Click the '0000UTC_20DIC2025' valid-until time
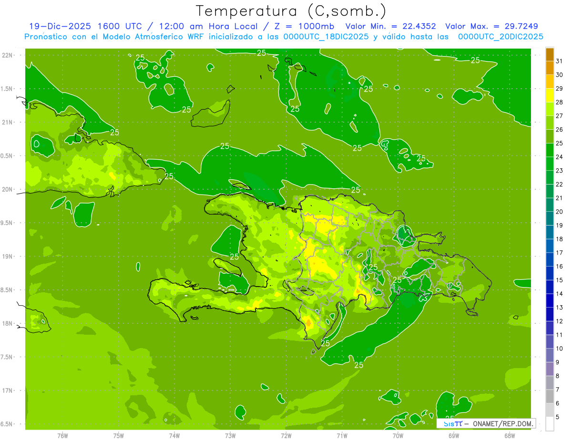Image resolution: width=572 pixels, height=442 pixels. click(x=500, y=37)
